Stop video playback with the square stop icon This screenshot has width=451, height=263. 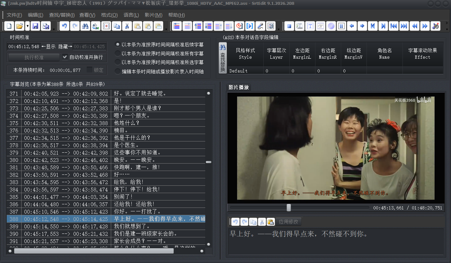pos(289,26)
